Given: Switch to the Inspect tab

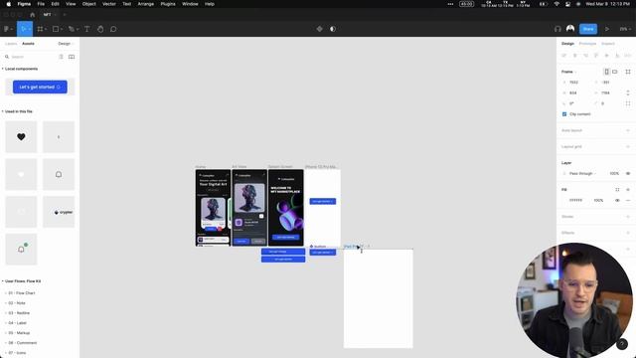Looking at the screenshot, I should (x=607, y=44).
